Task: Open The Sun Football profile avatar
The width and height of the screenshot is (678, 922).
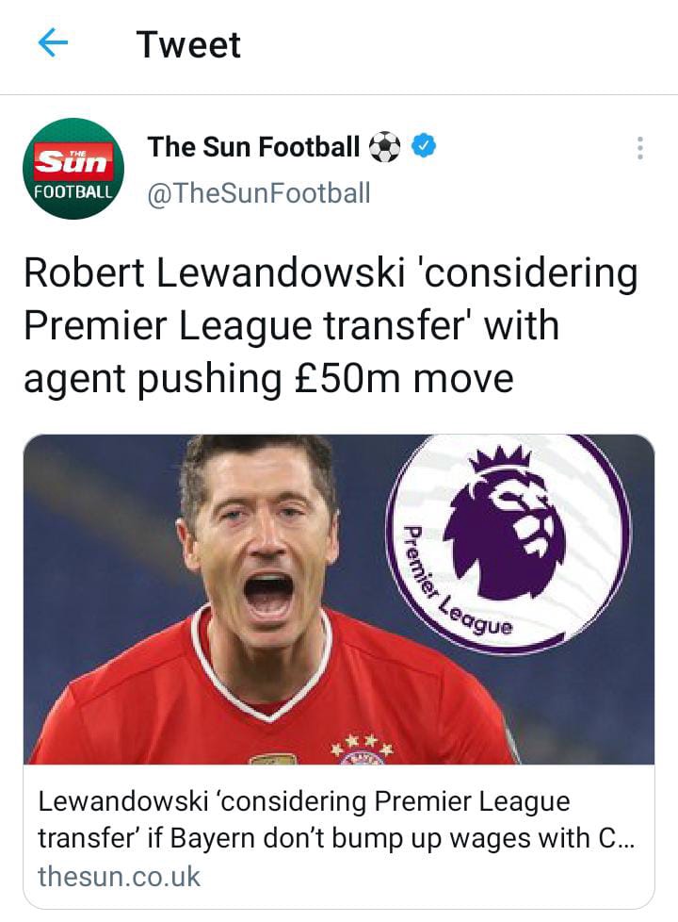Action: coord(73,169)
